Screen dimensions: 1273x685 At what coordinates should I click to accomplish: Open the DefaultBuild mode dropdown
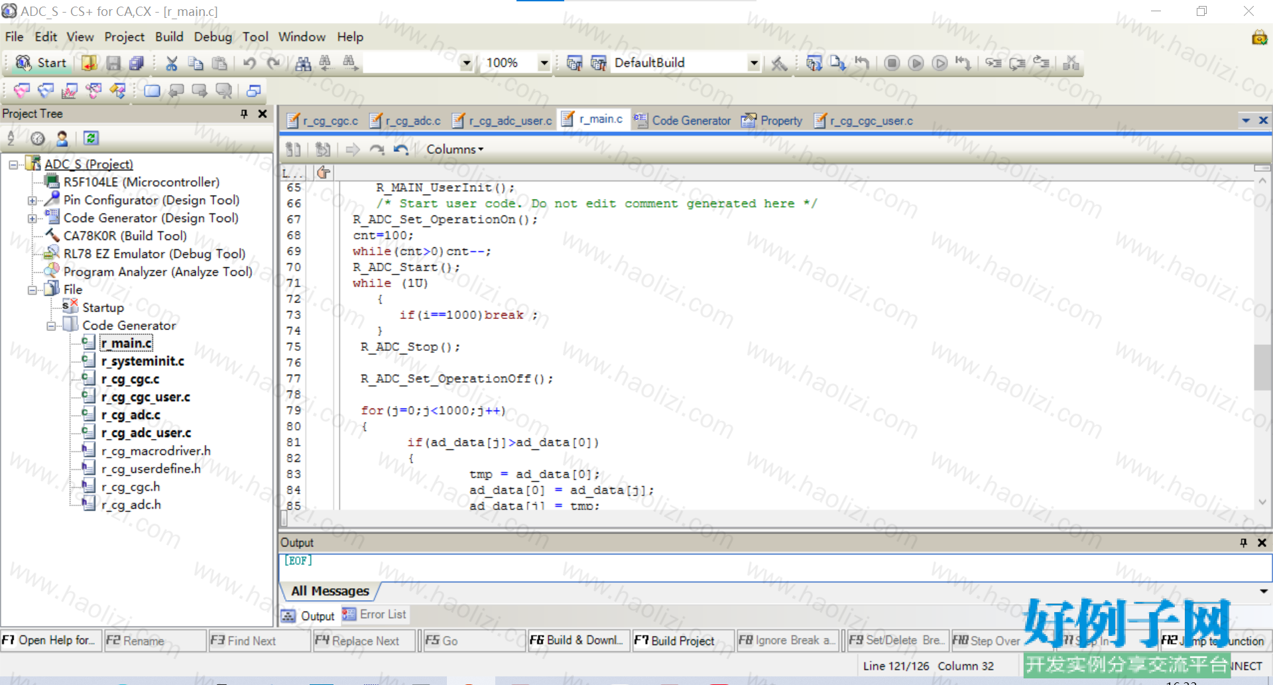[753, 63]
